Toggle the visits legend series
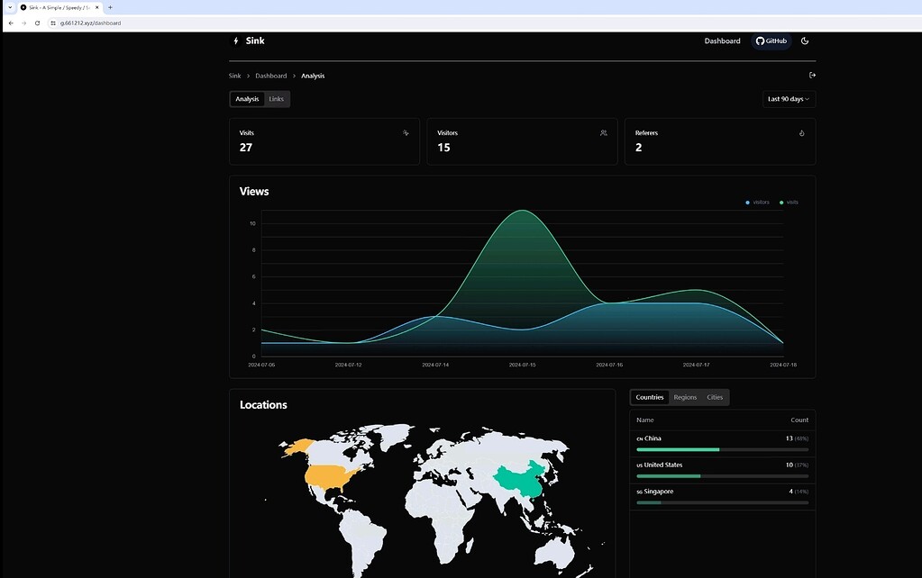Viewport: 922px width, 578px height. click(789, 202)
